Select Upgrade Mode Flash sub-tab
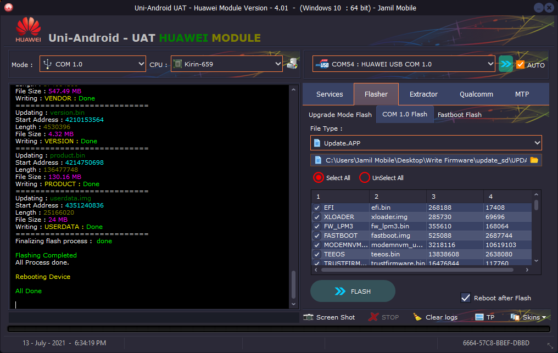The height and width of the screenshot is (353, 558). click(x=340, y=115)
